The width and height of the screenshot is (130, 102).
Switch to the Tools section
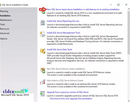tap(2, 24)
